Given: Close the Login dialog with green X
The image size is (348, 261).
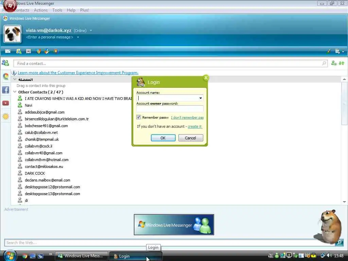Looking at the screenshot, I should pyautogui.click(x=206, y=78).
